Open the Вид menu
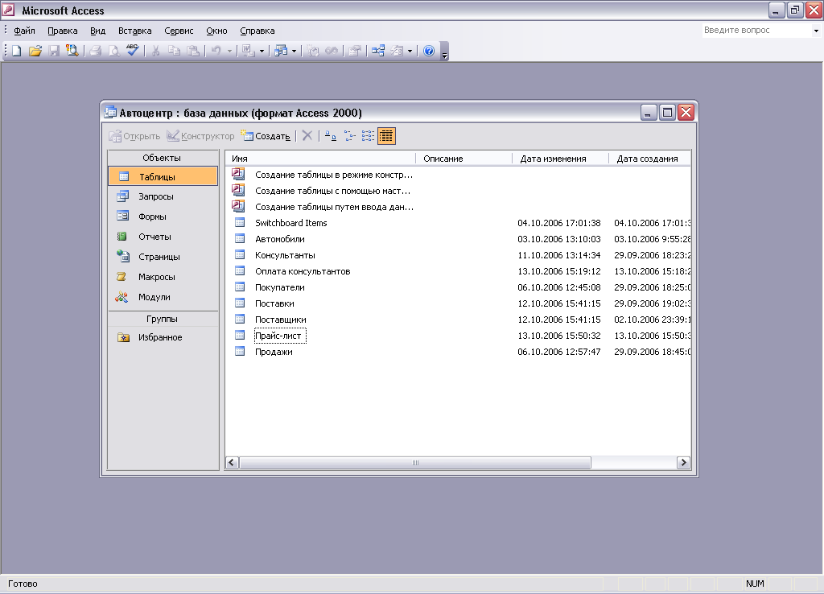824x594 pixels. 97,31
